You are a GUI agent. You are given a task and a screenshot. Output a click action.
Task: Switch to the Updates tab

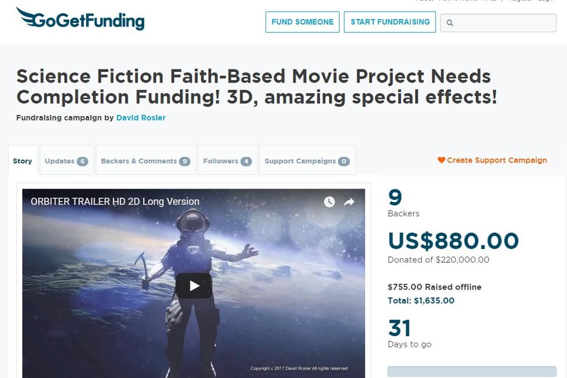[67, 160]
